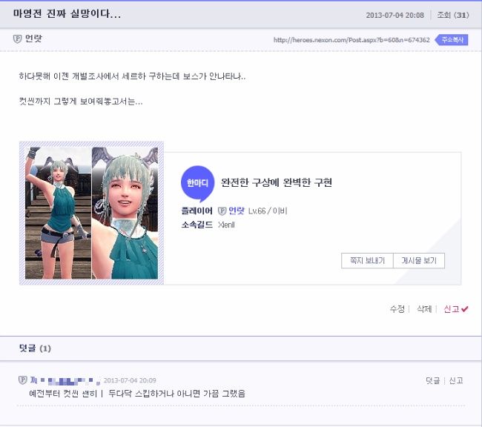Click the comment timestamp 2013-07-04 20:09

[130, 380]
